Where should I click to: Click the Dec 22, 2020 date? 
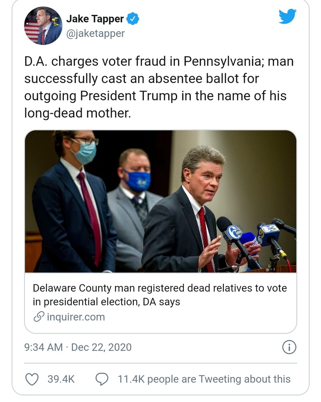pos(101,347)
